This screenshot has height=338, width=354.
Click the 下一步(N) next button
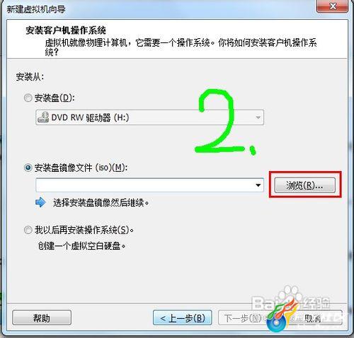click(243, 318)
